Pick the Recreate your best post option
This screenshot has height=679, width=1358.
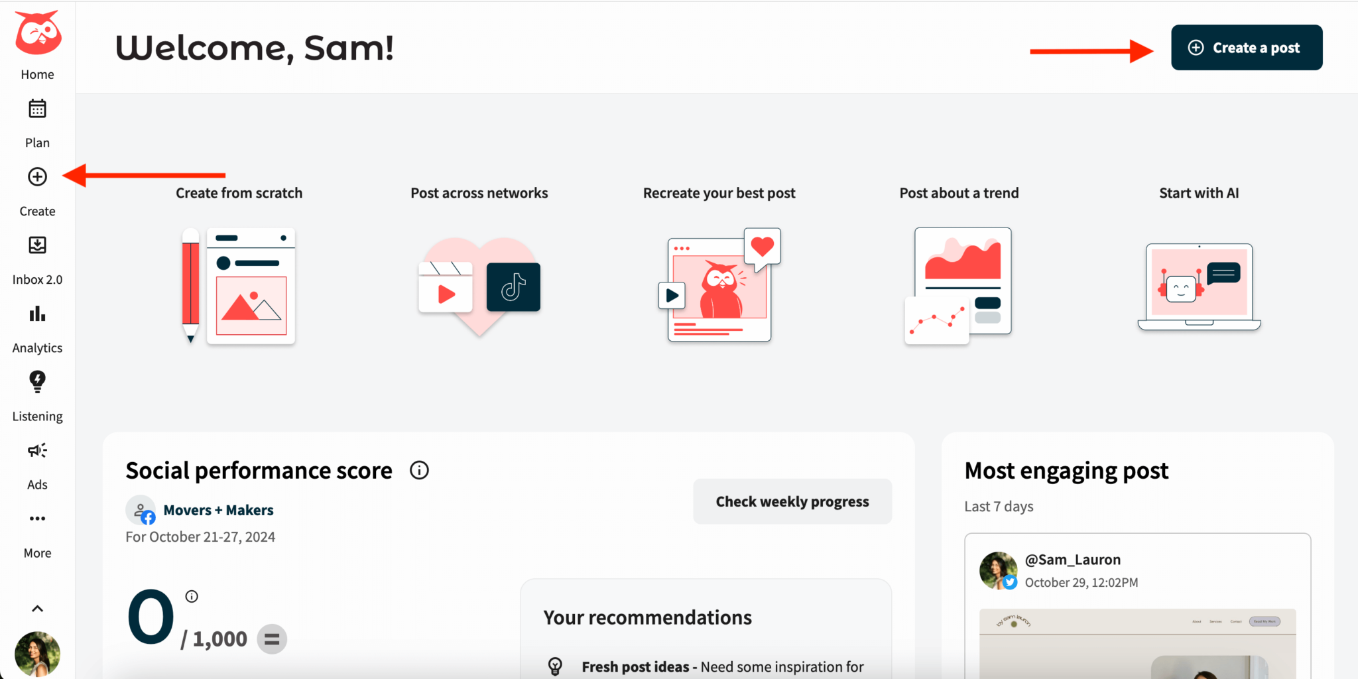pos(719,285)
